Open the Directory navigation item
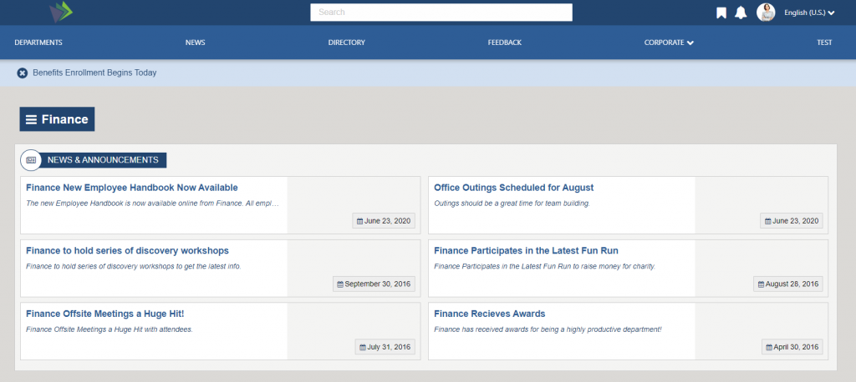Viewport: 856px width, 382px height. 346,43
